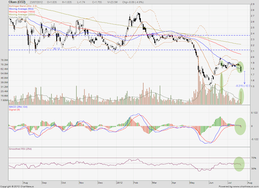Click the 78.0M volume axis label
The image size is (259, 188).
[x=4, y=60]
